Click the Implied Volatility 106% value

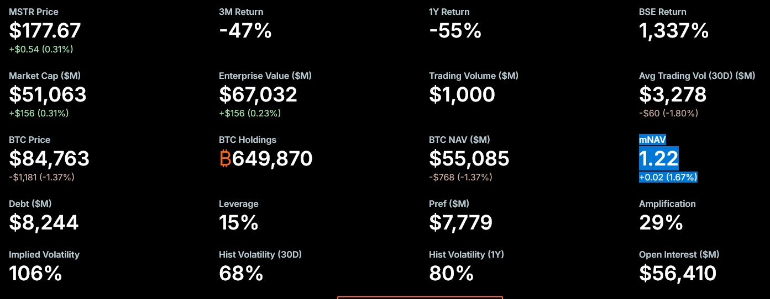pyautogui.click(x=35, y=273)
